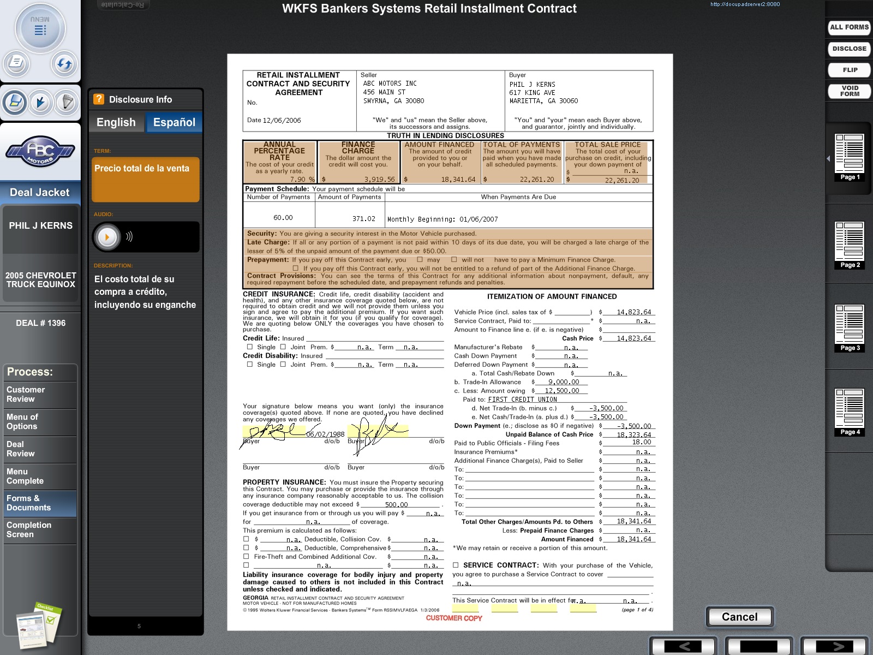Click the PHIL J KERNS deal jacket entry
The height and width of the screenshot is (655, 873).
click(40, 225)
